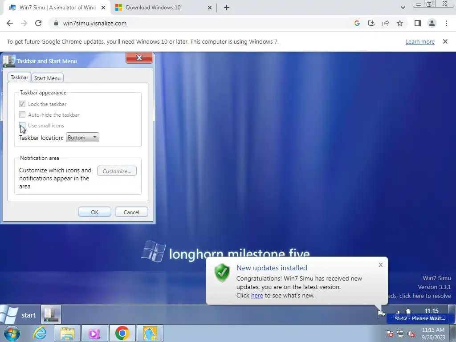The height and width of the screenshot is (342, 456).
Task: Click the 'click here to resolve' text
Action: [425, 296]
